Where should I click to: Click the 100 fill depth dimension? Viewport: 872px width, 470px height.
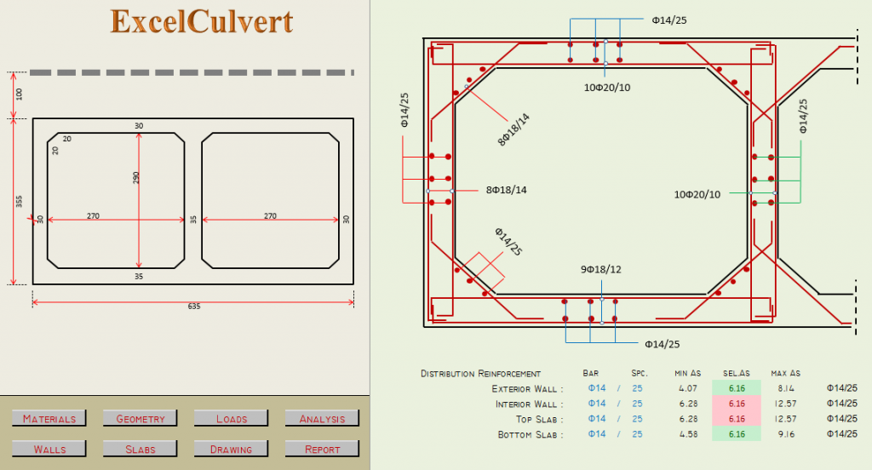point(19,94)
